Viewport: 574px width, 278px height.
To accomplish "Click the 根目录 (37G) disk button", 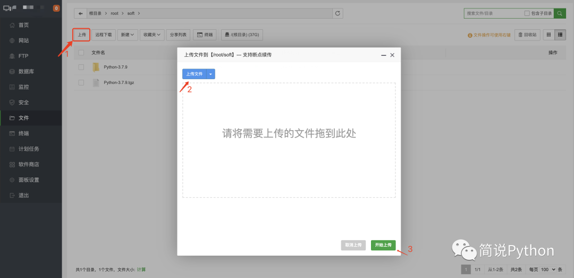I will [x=242, y=35].
